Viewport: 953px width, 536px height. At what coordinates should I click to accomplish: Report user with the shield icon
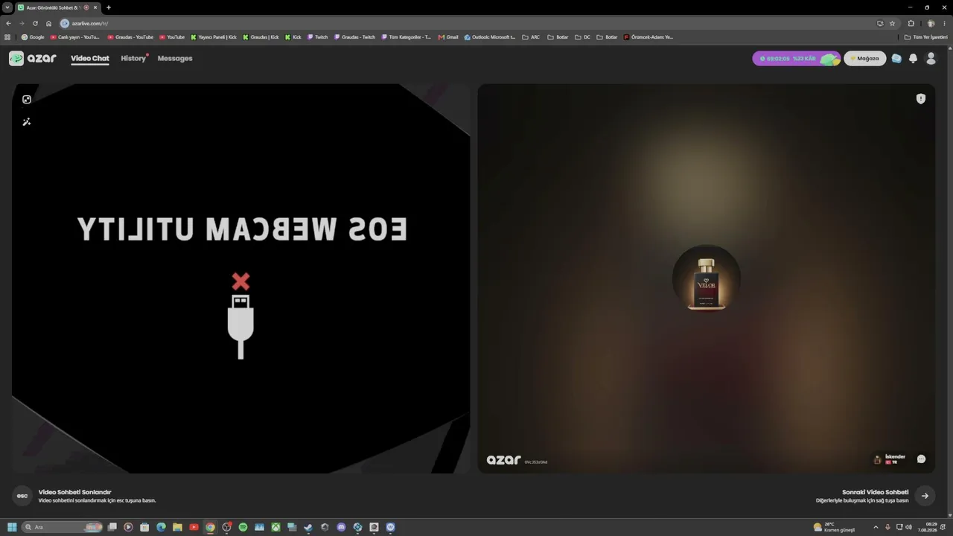tap(921, 99)
